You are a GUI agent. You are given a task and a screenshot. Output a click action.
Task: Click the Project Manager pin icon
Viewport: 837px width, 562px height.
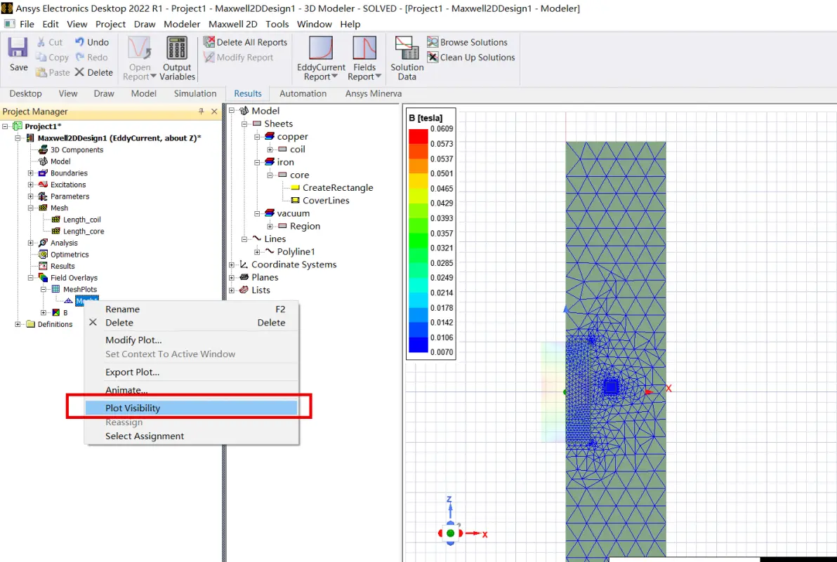tap(202, 111)
